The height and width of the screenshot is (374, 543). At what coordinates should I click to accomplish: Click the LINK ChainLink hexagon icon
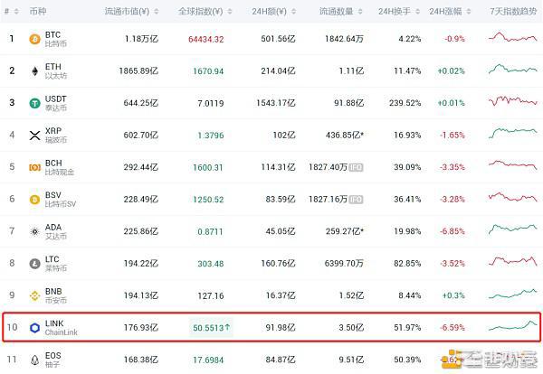point(34,328)
